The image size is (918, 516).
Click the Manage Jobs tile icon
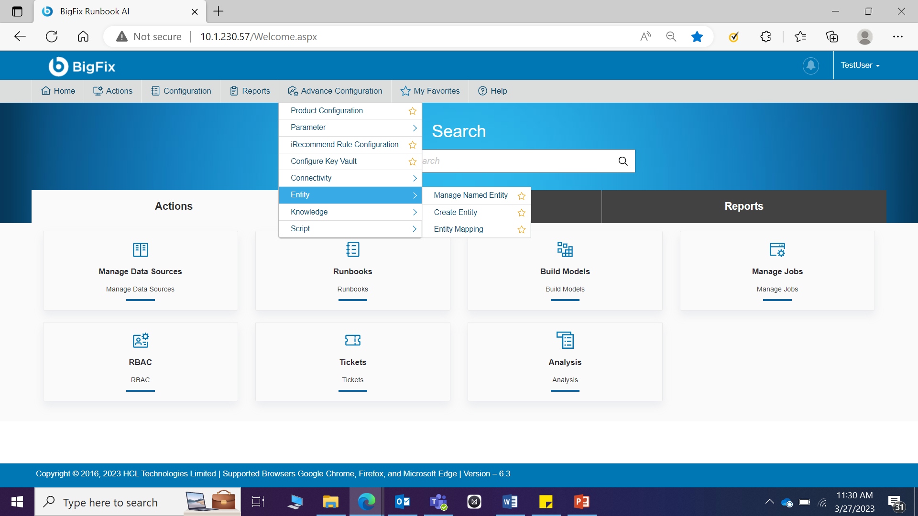point(777,249)
